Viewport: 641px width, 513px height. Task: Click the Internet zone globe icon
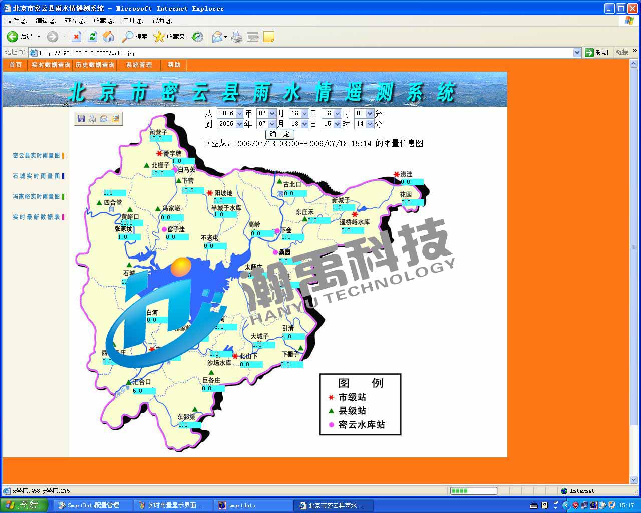pyautogui.click(x=564, y=491)
